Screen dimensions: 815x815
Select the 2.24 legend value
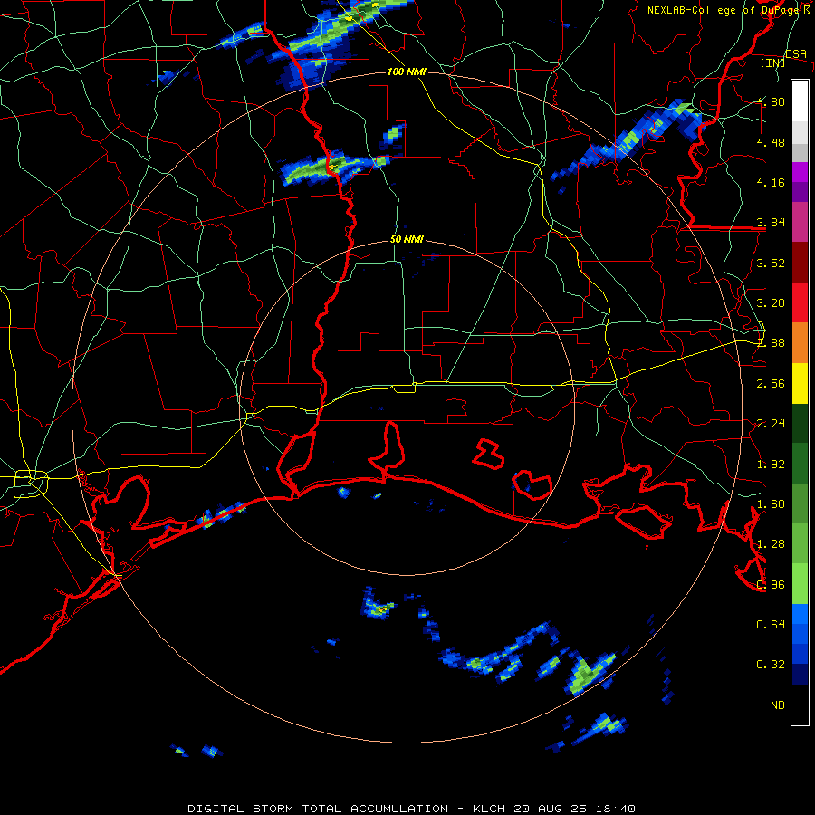tap(771, 424)
